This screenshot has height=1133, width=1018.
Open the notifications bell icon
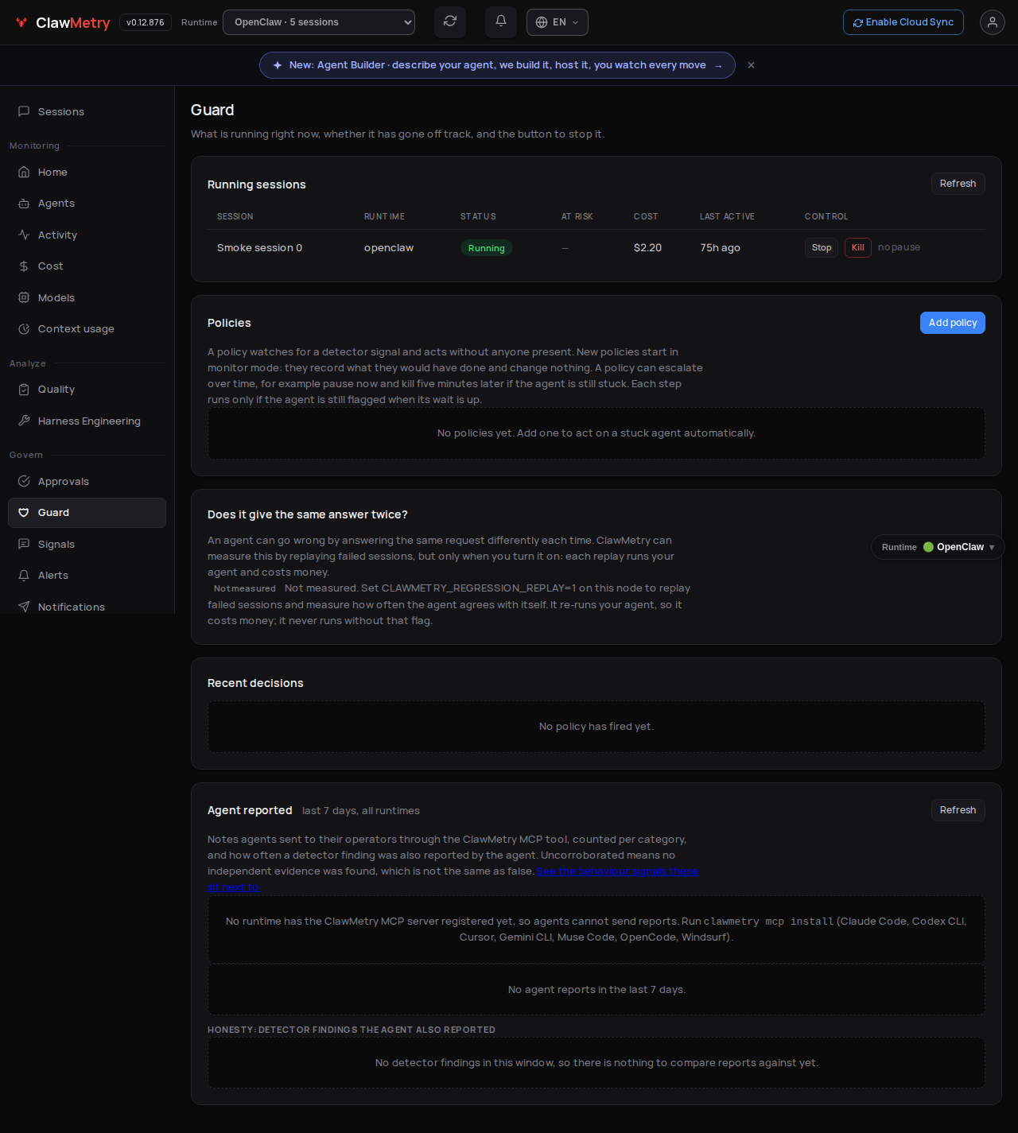pos(501,22)
